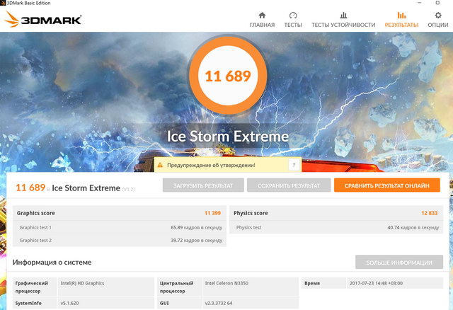Click the gauge icon above ТЕСТЫ
The image size is (453, 310).
point(293,15)
